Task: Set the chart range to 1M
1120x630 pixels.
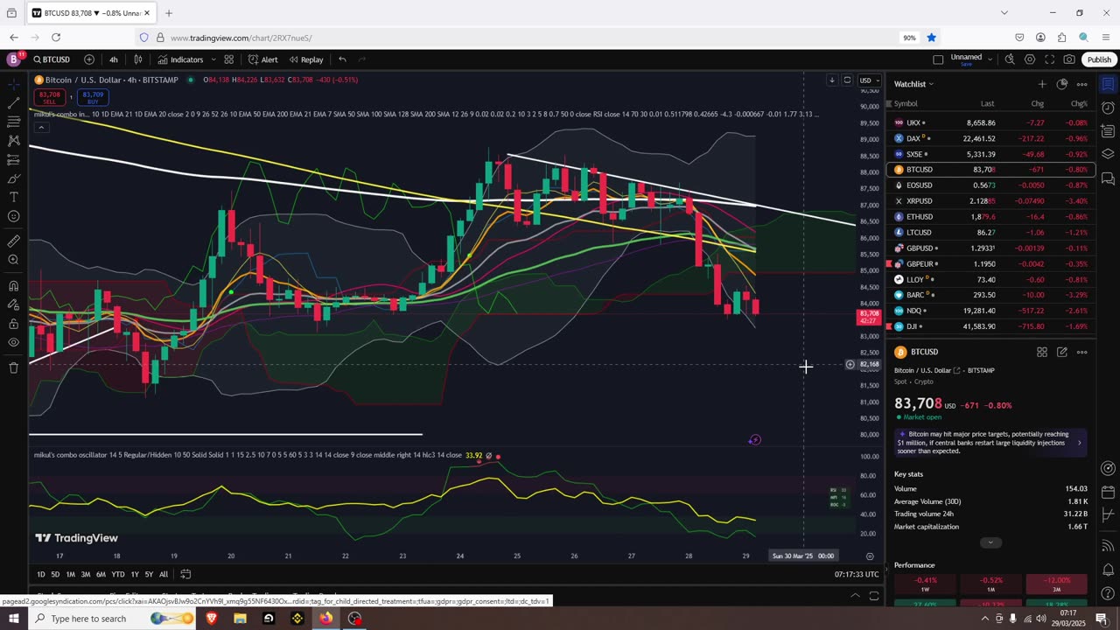Action: pos(71,574)
